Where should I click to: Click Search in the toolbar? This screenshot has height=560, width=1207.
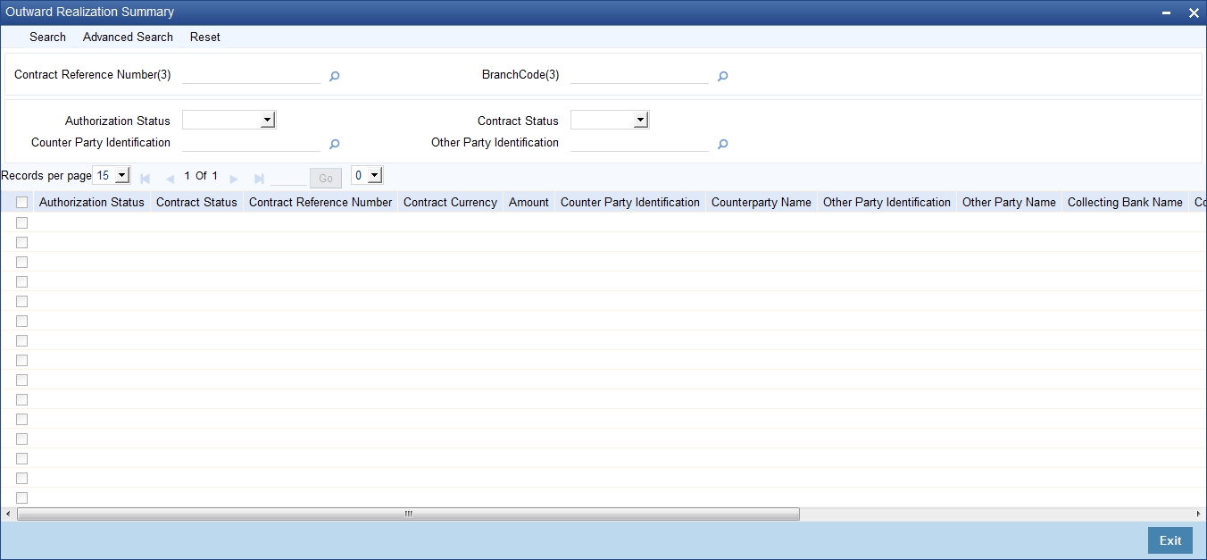click(x=47, y=37)
